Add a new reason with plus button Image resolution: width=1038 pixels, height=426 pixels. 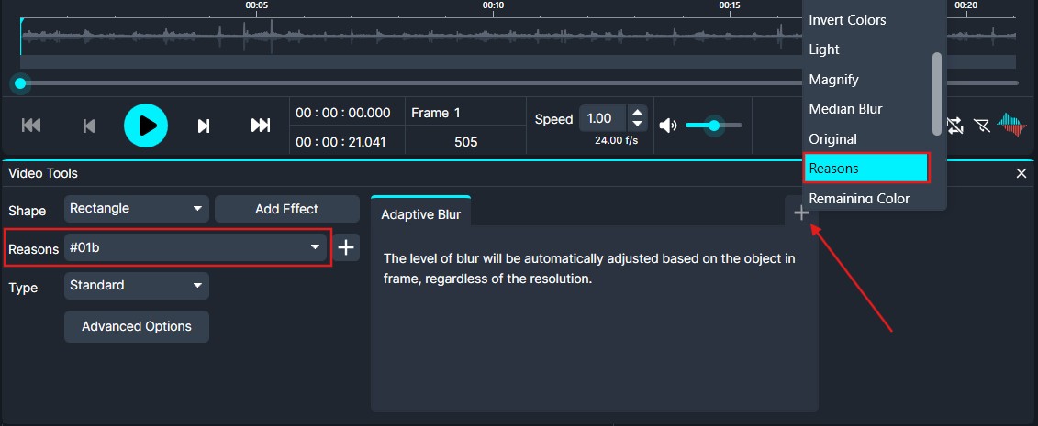pyautogui.click(x=346, y=248)
